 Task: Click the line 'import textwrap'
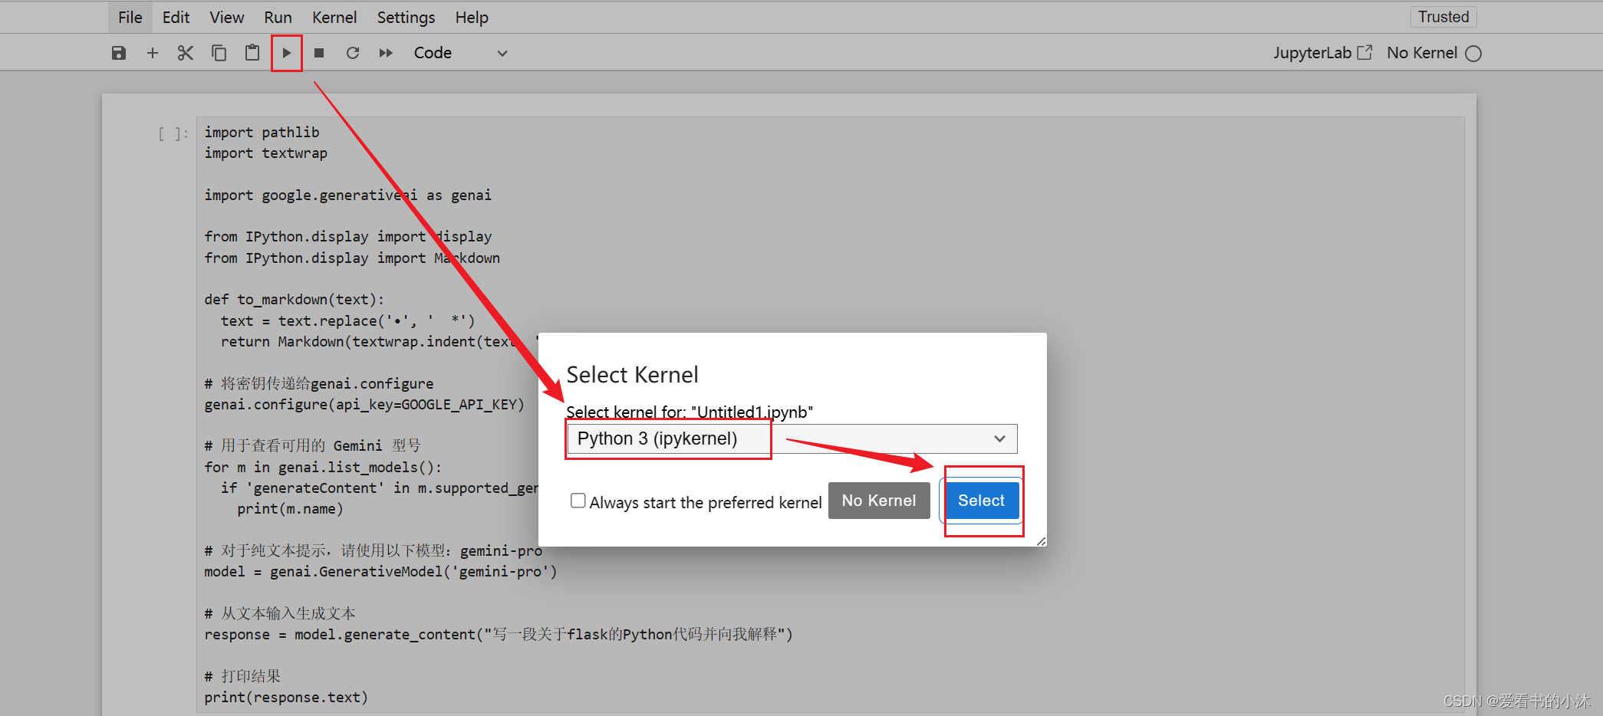[x=265, y=153]
